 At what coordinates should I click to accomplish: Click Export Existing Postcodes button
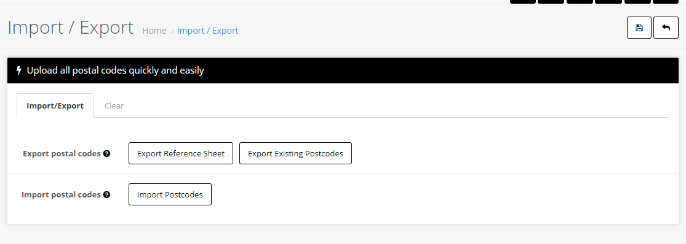(x=295, y=153)
